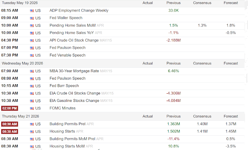Click the flag next to MBA 30-Year Mortgage Rate

tap(32, 71)
